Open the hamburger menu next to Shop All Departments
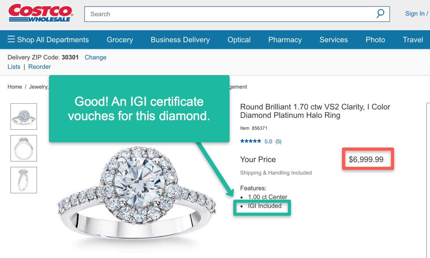The height and width of the screenshot is (258, 430). click(x=11, y=39)
